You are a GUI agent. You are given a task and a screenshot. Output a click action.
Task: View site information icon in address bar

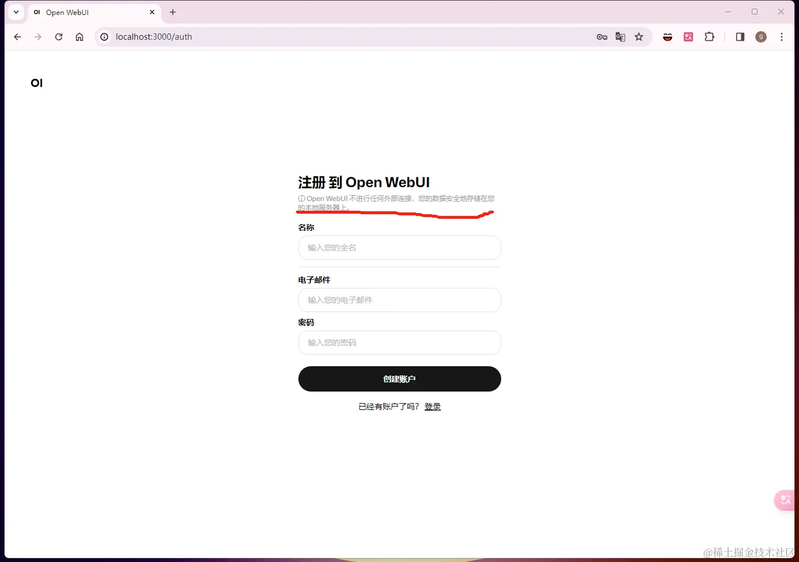click(x=104, y=37)
